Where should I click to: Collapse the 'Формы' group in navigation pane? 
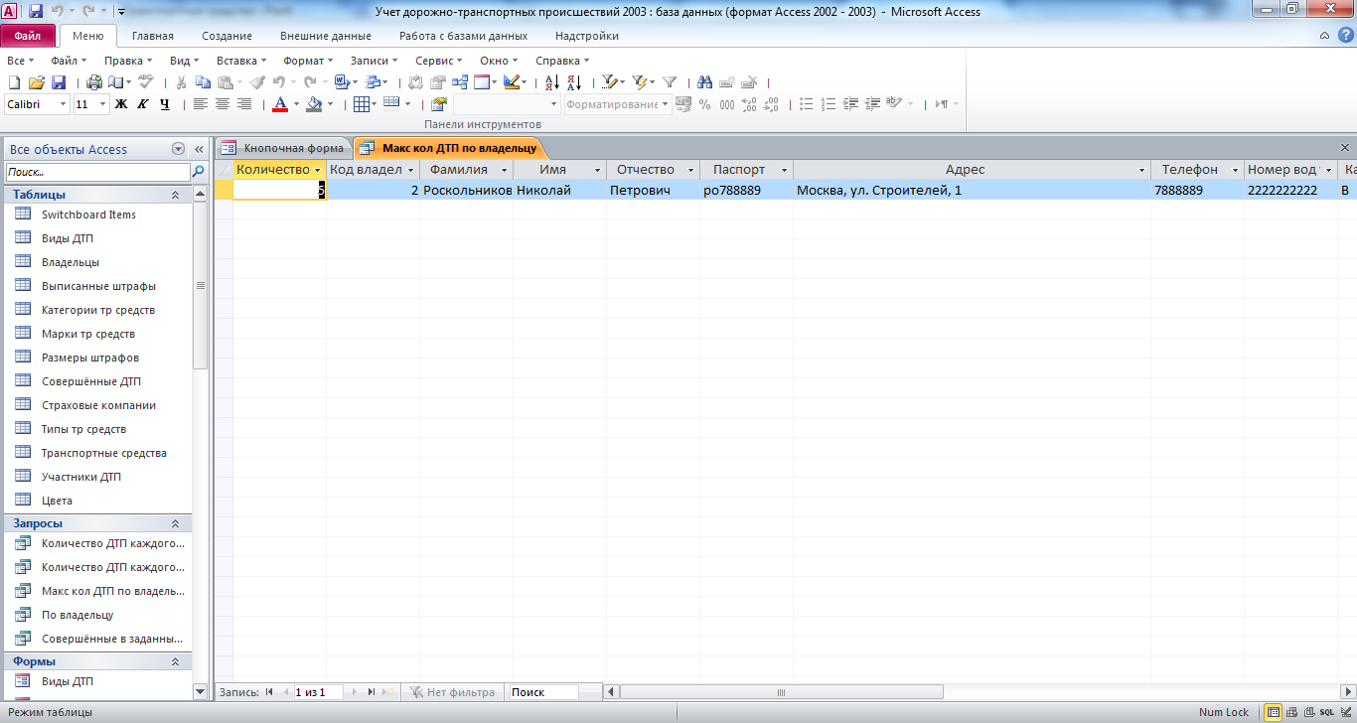point(176,661)
